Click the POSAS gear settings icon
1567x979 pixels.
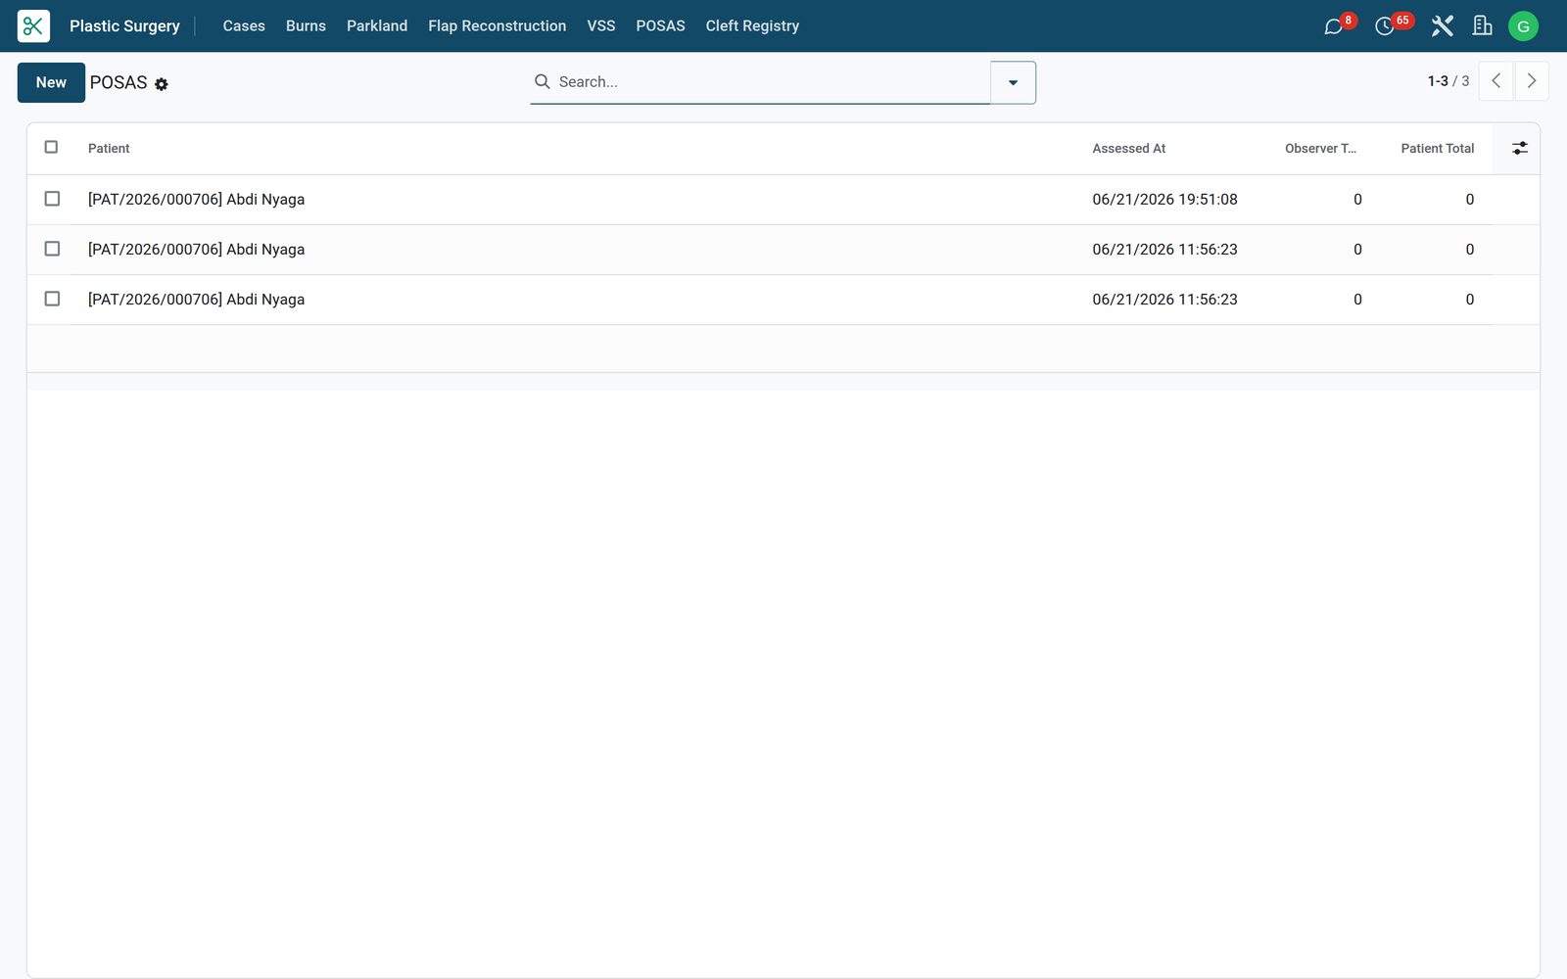pos(162,84)
